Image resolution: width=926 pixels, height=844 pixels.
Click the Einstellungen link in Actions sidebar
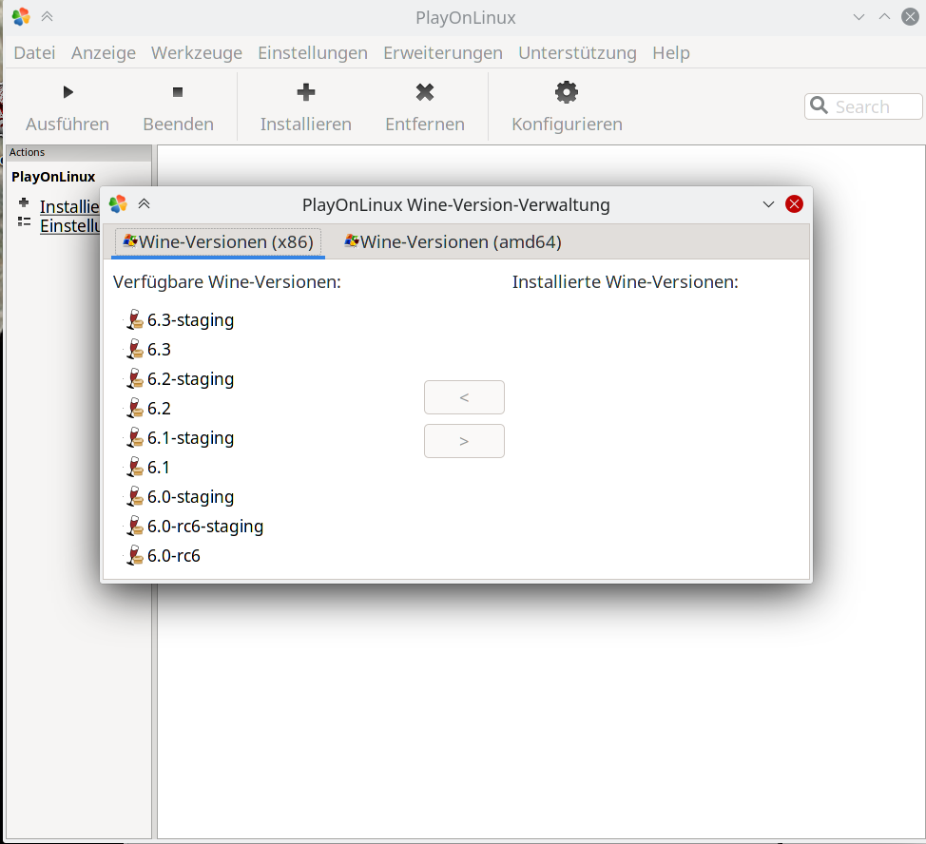tap(69, 226)
